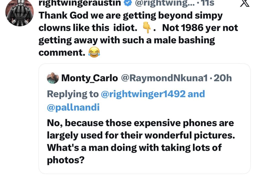
Task: Visit the @pallnandi mention link
Action: pos(73,107)
